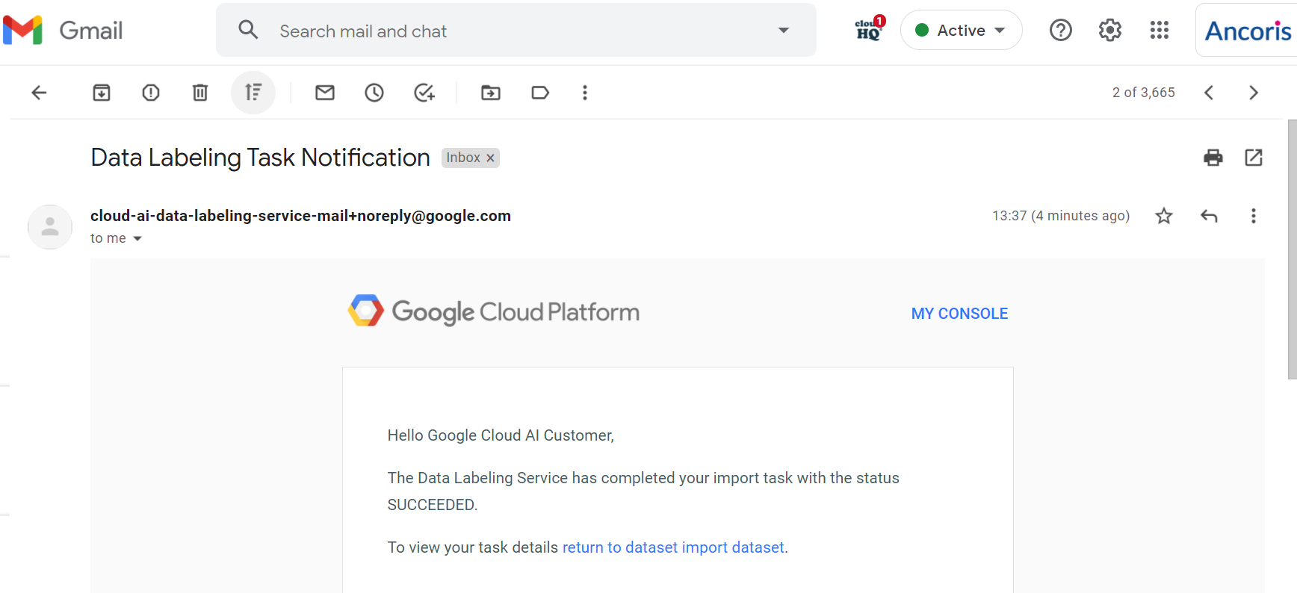The width and height of the screenshot is (1297, 593).
Task: Show search options dropdown arrow
Action: [784, 31]
